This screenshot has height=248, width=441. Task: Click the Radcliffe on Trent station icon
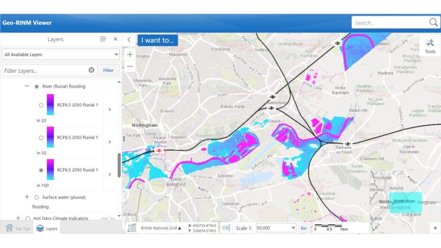348,144
